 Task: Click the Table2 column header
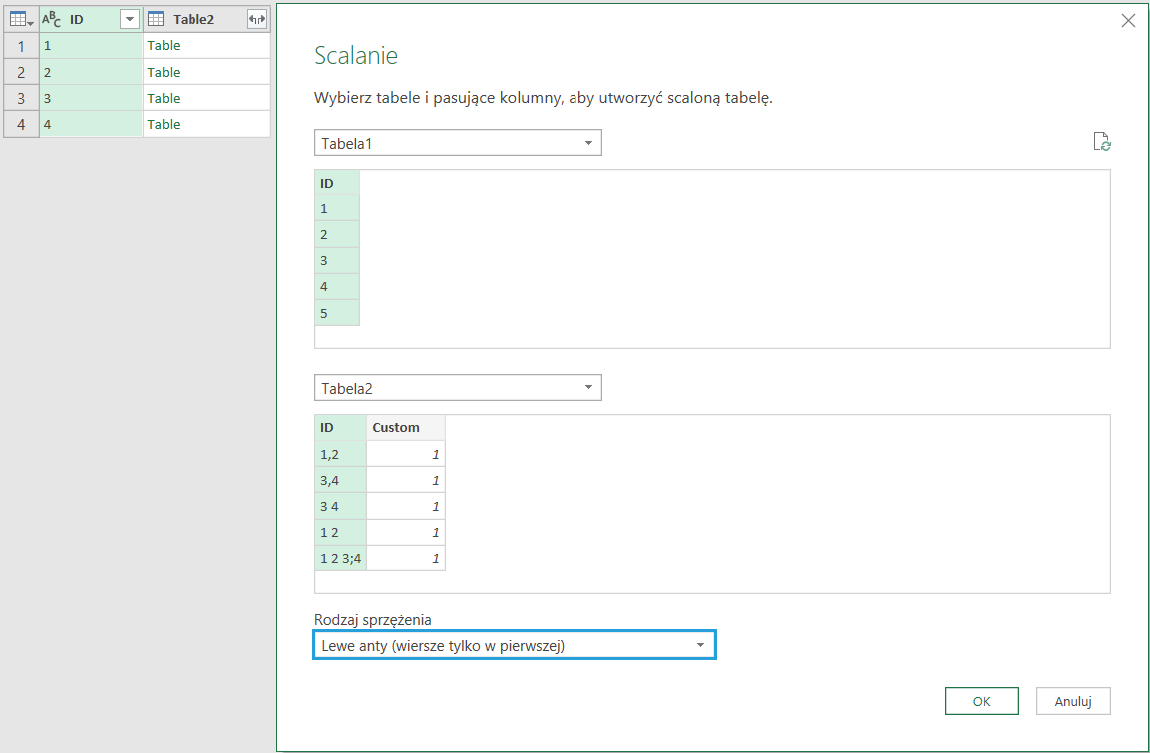click(193, 19)
